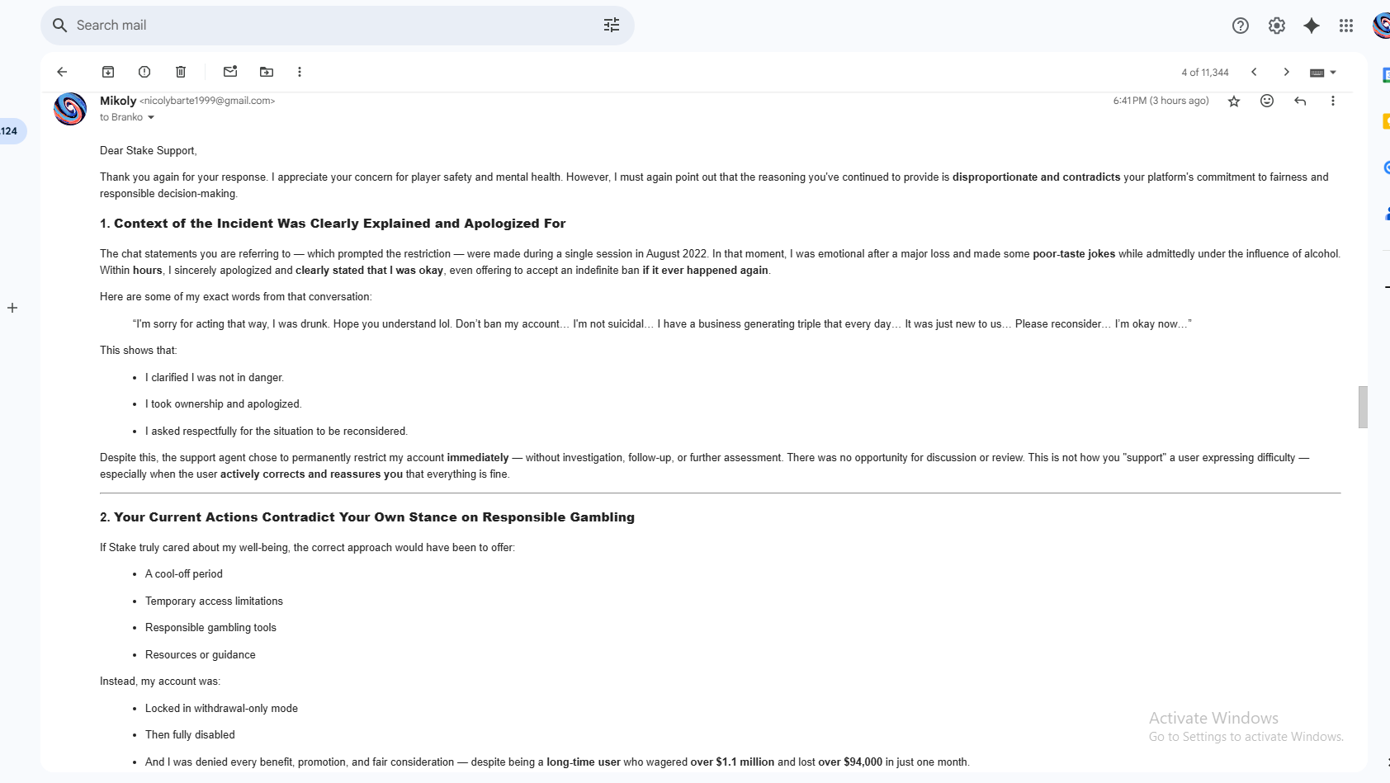
Task: Click the plus icon on left edge
Action: 12,308
